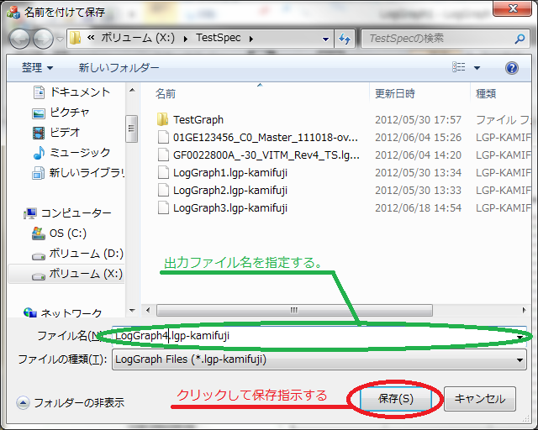Click the キャンセル button

[x=480, y=399]
